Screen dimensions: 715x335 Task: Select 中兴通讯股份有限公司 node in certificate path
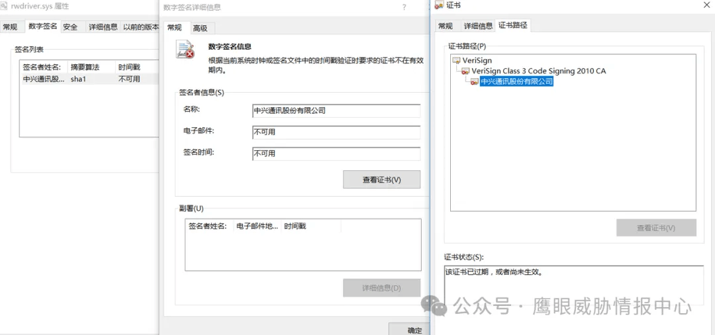point(516,81)
